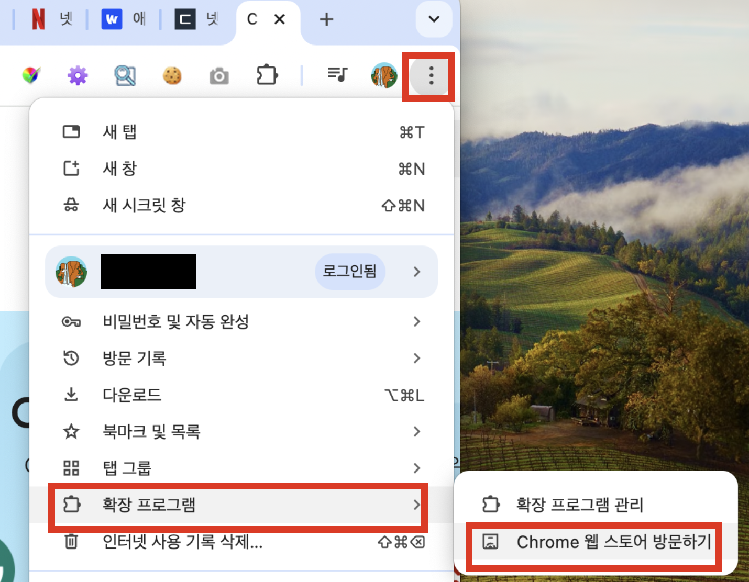The width and height of the screenshot is (749, 582).
Task: Click the history clock icon beside 방문 기록
Action: (71, 358)
